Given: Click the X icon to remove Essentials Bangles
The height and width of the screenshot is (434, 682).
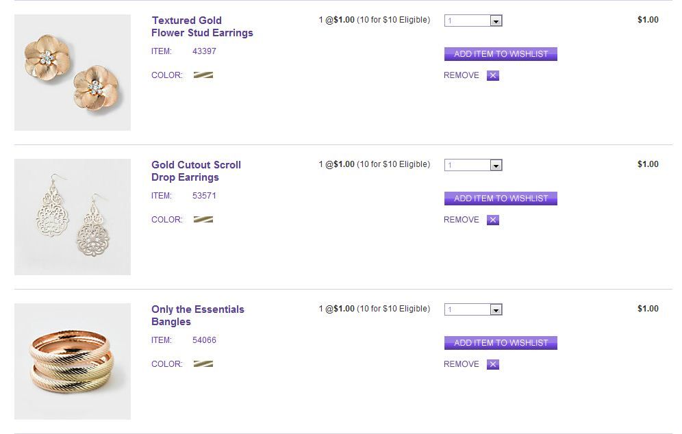Looking at the screenshot, I should point(493,364).
